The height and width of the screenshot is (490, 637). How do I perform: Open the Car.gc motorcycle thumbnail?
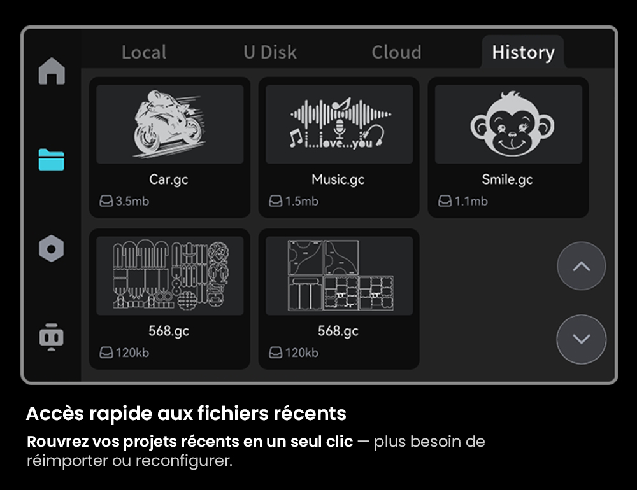click(x=170, y=124)
